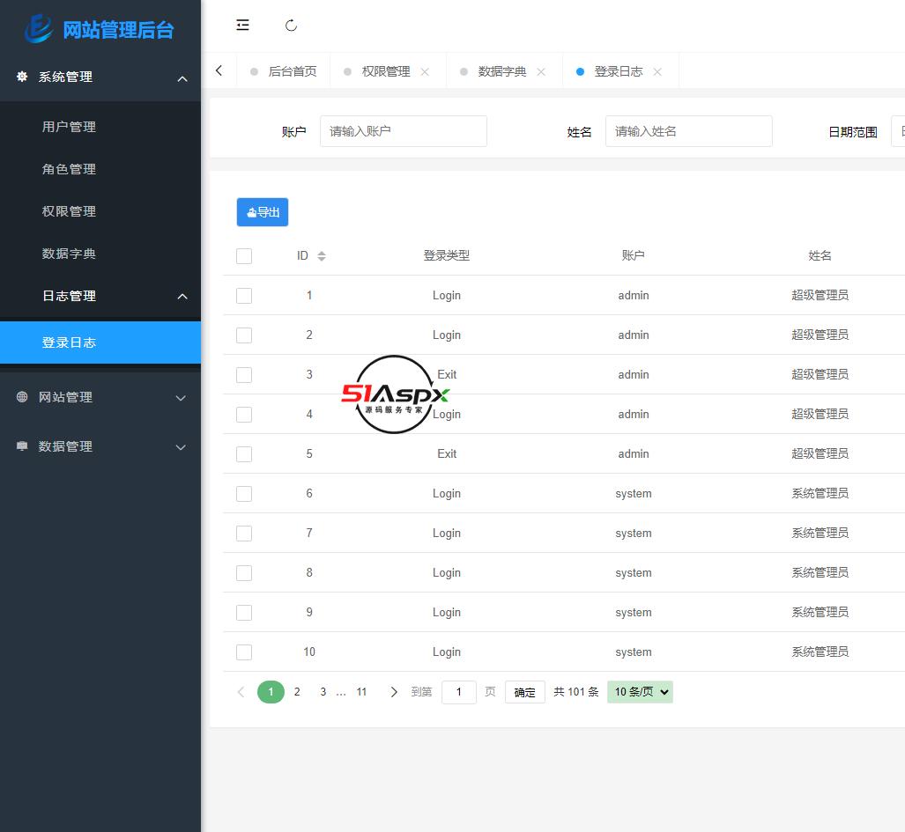Click the system account cell in row 6
This screenshot has width=905, height=832.
click(x=634, y=494)
